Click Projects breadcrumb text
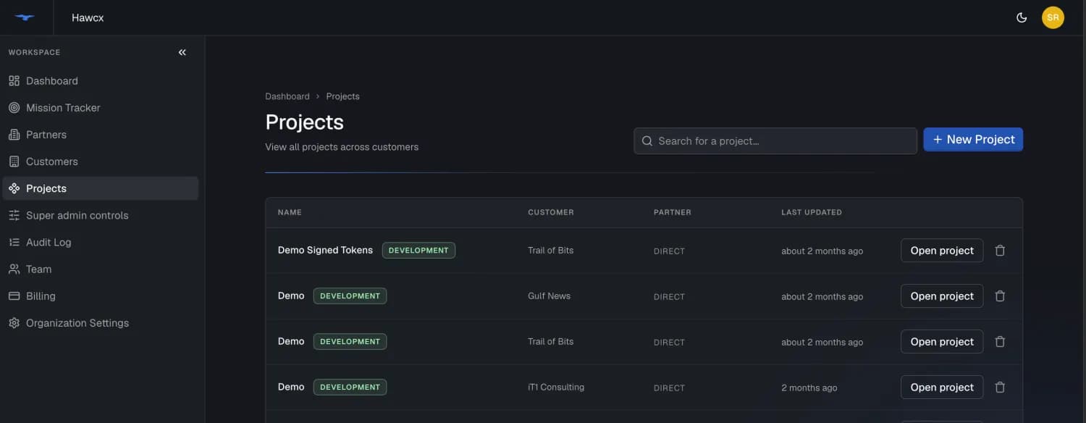This screenshot has height=423, width=1086. 342,96
